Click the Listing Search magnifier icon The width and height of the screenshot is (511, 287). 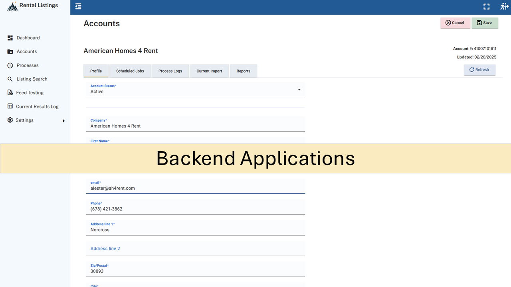tap(10, 79)
